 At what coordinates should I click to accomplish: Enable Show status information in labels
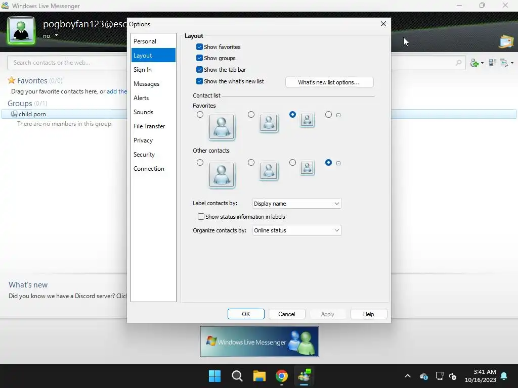(x=201, y=217)
